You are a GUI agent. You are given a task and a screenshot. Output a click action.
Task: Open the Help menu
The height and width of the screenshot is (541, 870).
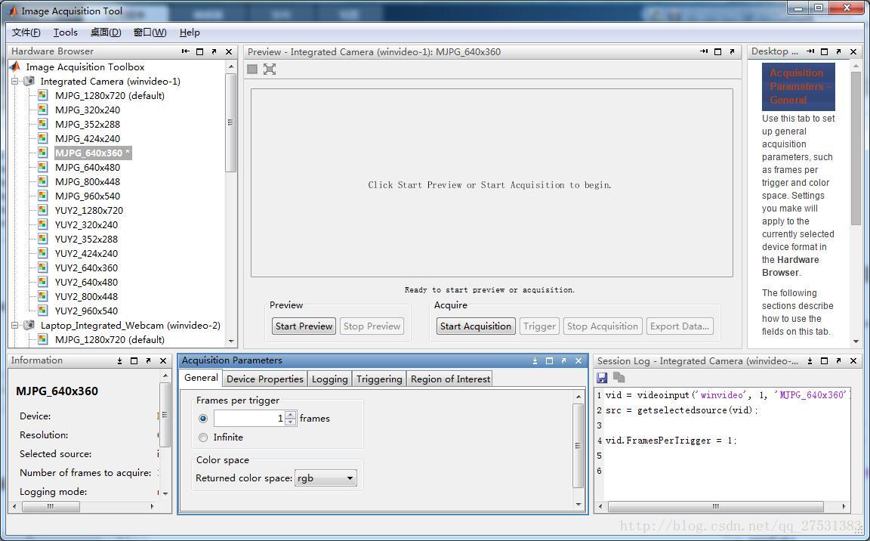[x=190, y=32]
